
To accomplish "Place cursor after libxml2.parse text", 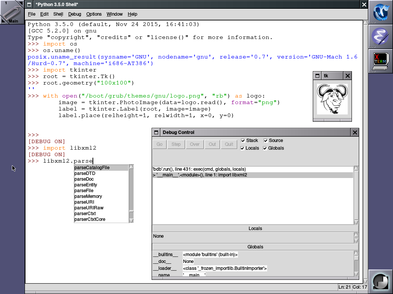I will [93, 161].
